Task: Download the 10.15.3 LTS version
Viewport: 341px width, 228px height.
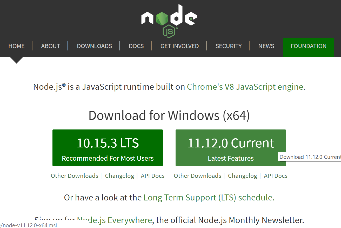Action: [108, 148]
